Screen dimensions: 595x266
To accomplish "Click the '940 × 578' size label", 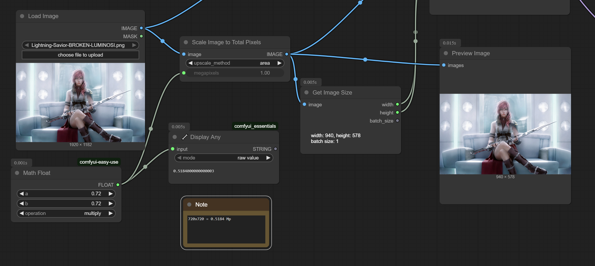I will 505,177.
